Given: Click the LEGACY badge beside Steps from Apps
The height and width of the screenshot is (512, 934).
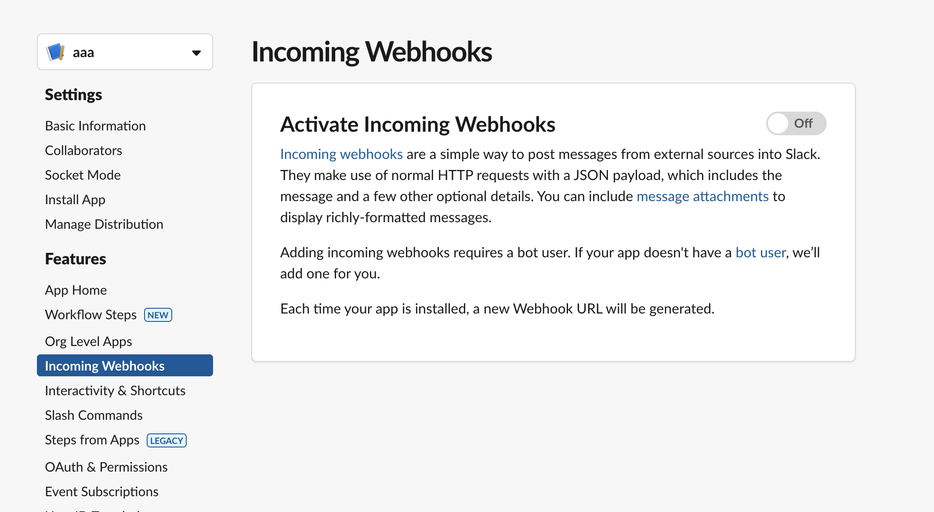Looking at the screenshot, I should click(x=167, y=440).
